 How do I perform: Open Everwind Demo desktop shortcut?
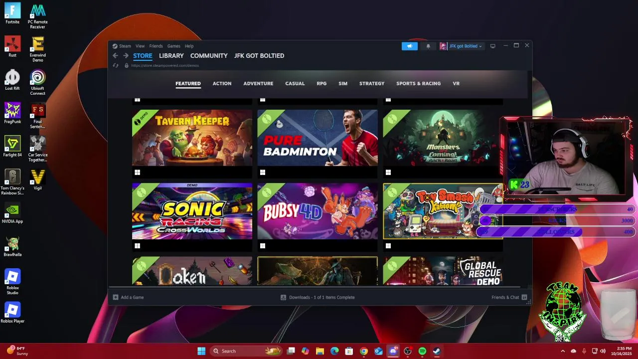tap(38, 49)
